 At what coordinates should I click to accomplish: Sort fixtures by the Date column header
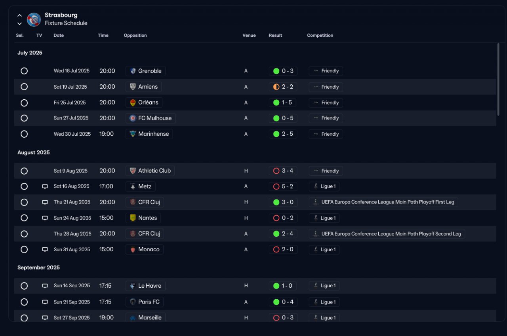(59, 35)
